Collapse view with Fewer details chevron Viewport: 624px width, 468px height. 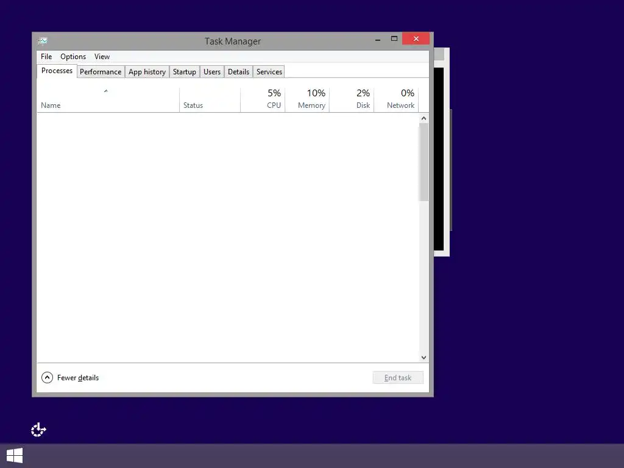point(47,377)
